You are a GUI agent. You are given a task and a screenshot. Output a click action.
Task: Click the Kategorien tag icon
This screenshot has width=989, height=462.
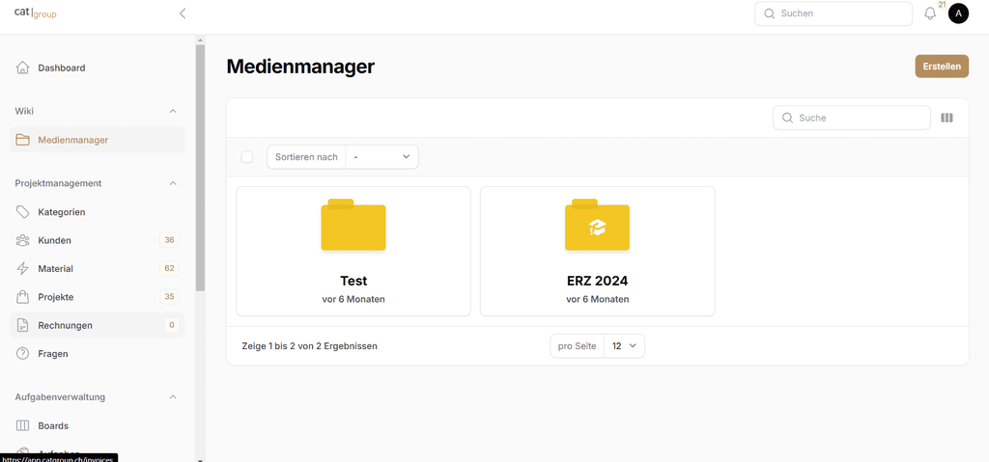[x=23, y=212]
